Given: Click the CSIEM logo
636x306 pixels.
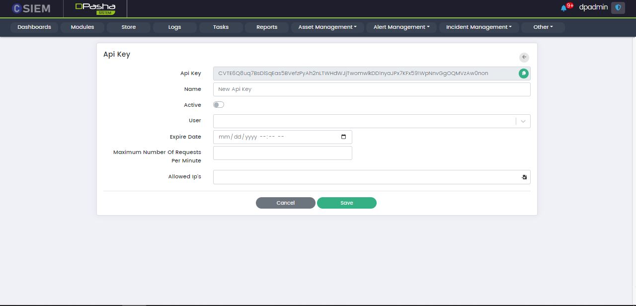Looking at the screenshot, I should coord(31,8).
